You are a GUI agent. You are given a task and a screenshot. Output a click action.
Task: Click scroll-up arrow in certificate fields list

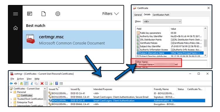click(205, 28)
